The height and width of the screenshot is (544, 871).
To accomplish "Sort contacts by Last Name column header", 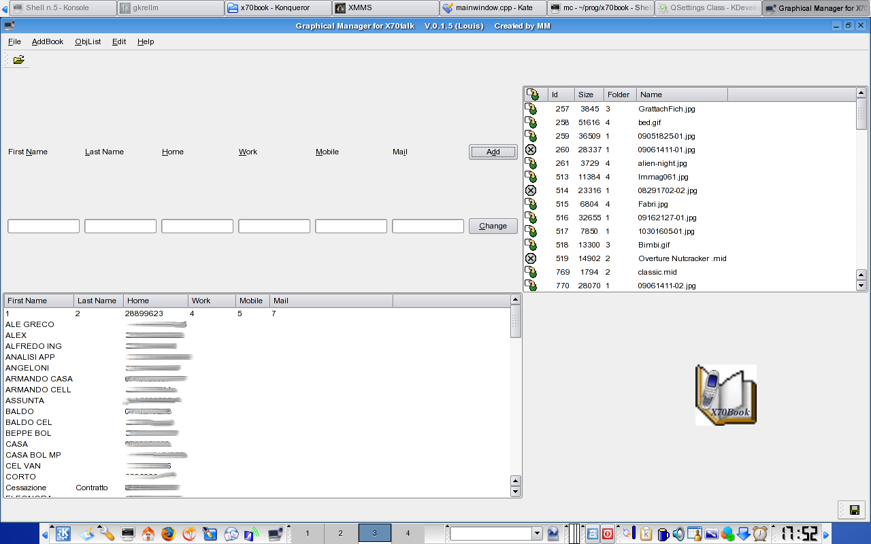I will pyautogui.click(x=98, y=301).
